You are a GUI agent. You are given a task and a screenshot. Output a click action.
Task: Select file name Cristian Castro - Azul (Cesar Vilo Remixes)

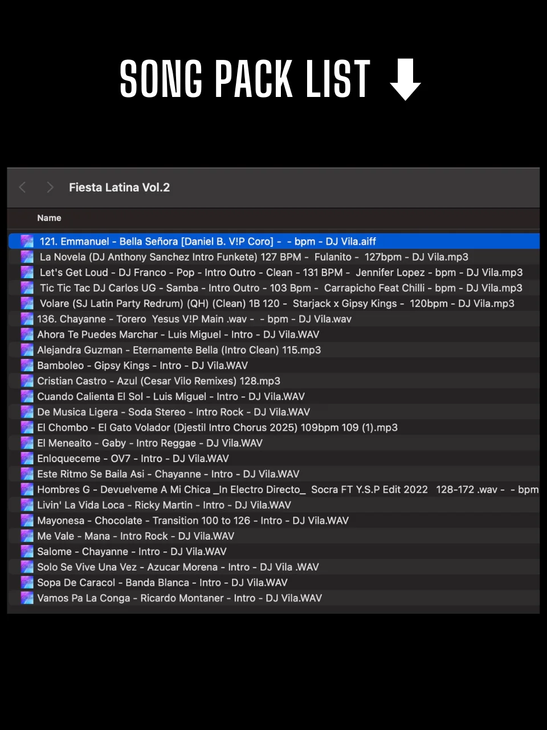[x=158, y=380]
